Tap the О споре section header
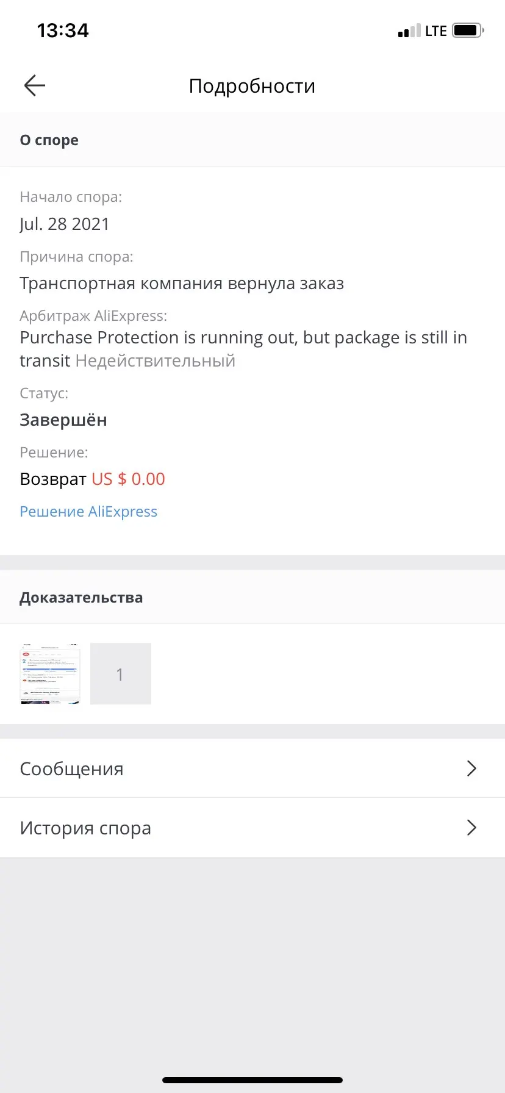Image resolution: width=505 pixels, height=1093 pixels. click(49, 140)
